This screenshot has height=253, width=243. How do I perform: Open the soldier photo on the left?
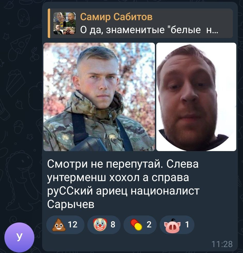point(99,97)
